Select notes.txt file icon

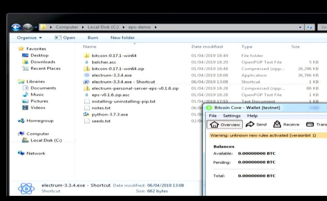(87, 108)
